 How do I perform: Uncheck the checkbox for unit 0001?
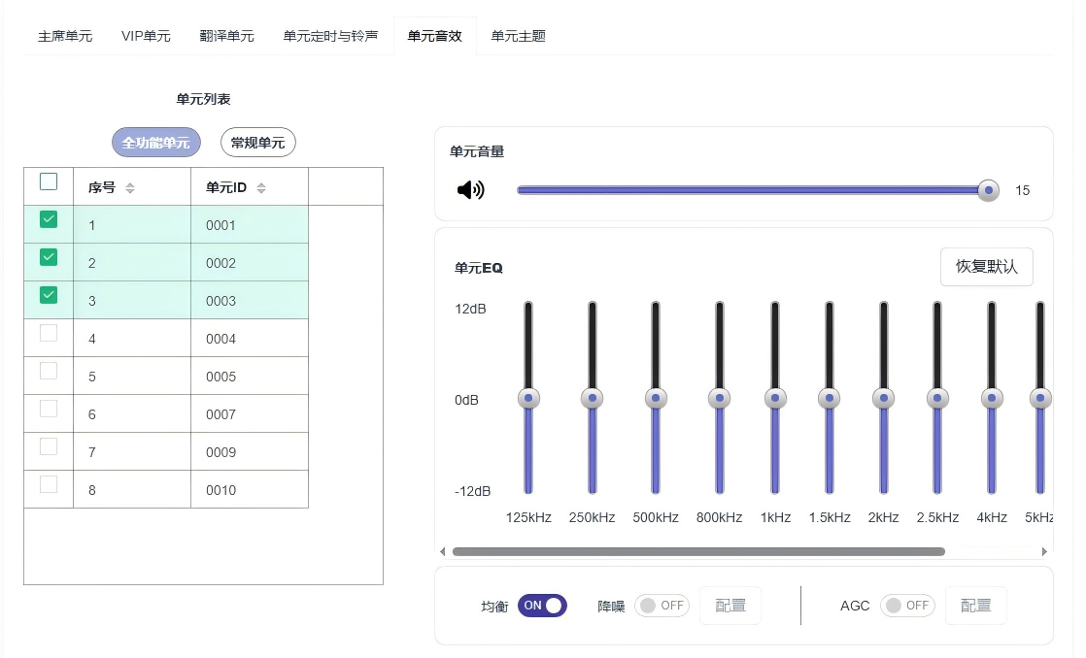pos(48,219)
